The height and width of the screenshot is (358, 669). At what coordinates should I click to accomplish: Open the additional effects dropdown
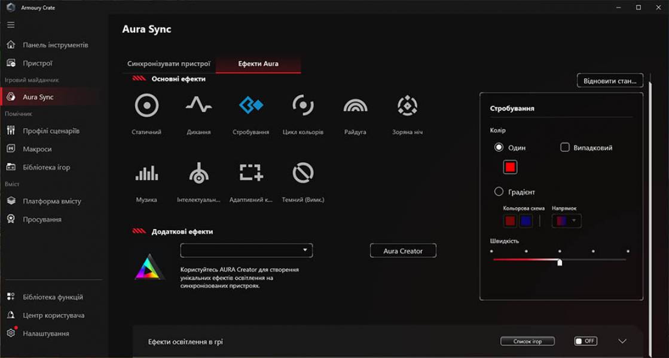246,250
